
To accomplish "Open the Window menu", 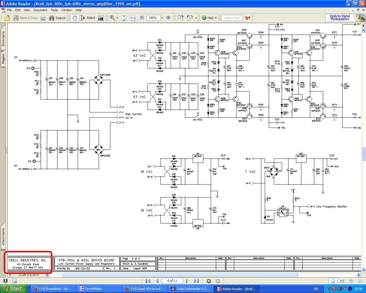I will pos(67,10).
